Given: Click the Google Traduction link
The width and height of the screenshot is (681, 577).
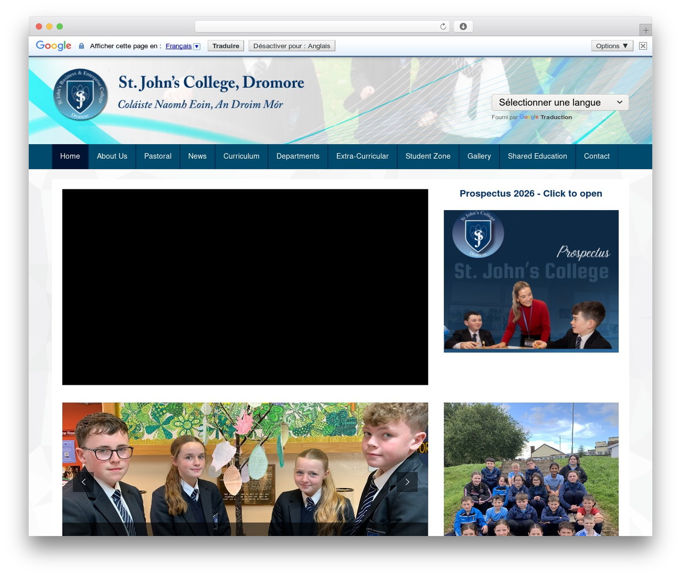Looking at the screenshot, I should pyautogui.click(x=546, y=117).
